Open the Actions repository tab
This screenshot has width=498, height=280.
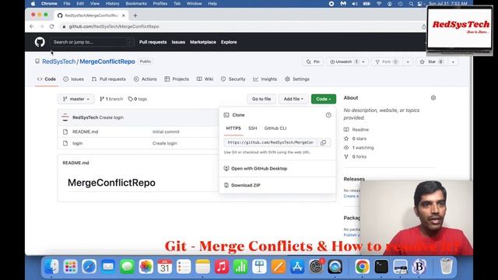[146, 79]
